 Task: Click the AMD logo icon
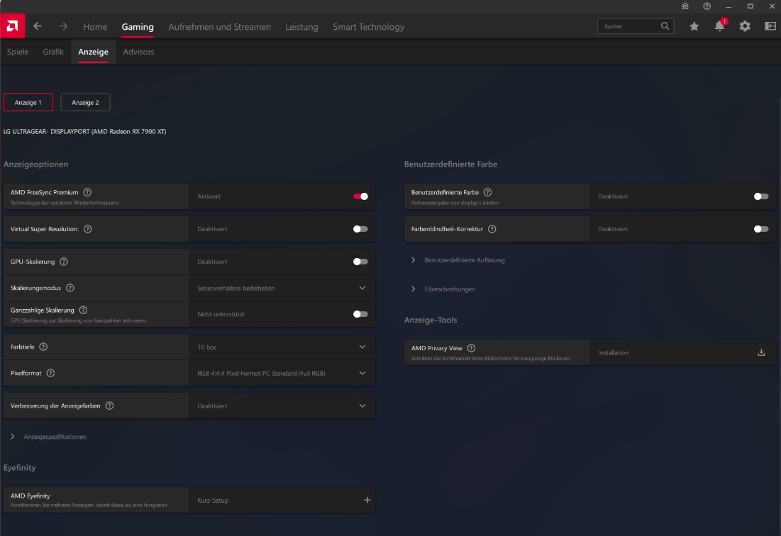(13, 26)
